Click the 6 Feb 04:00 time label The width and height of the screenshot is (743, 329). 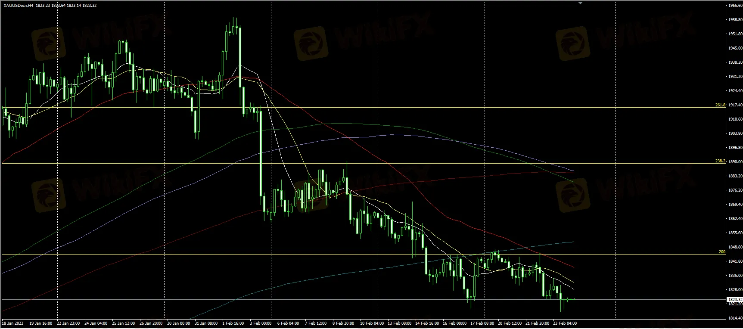pos(288,323)
